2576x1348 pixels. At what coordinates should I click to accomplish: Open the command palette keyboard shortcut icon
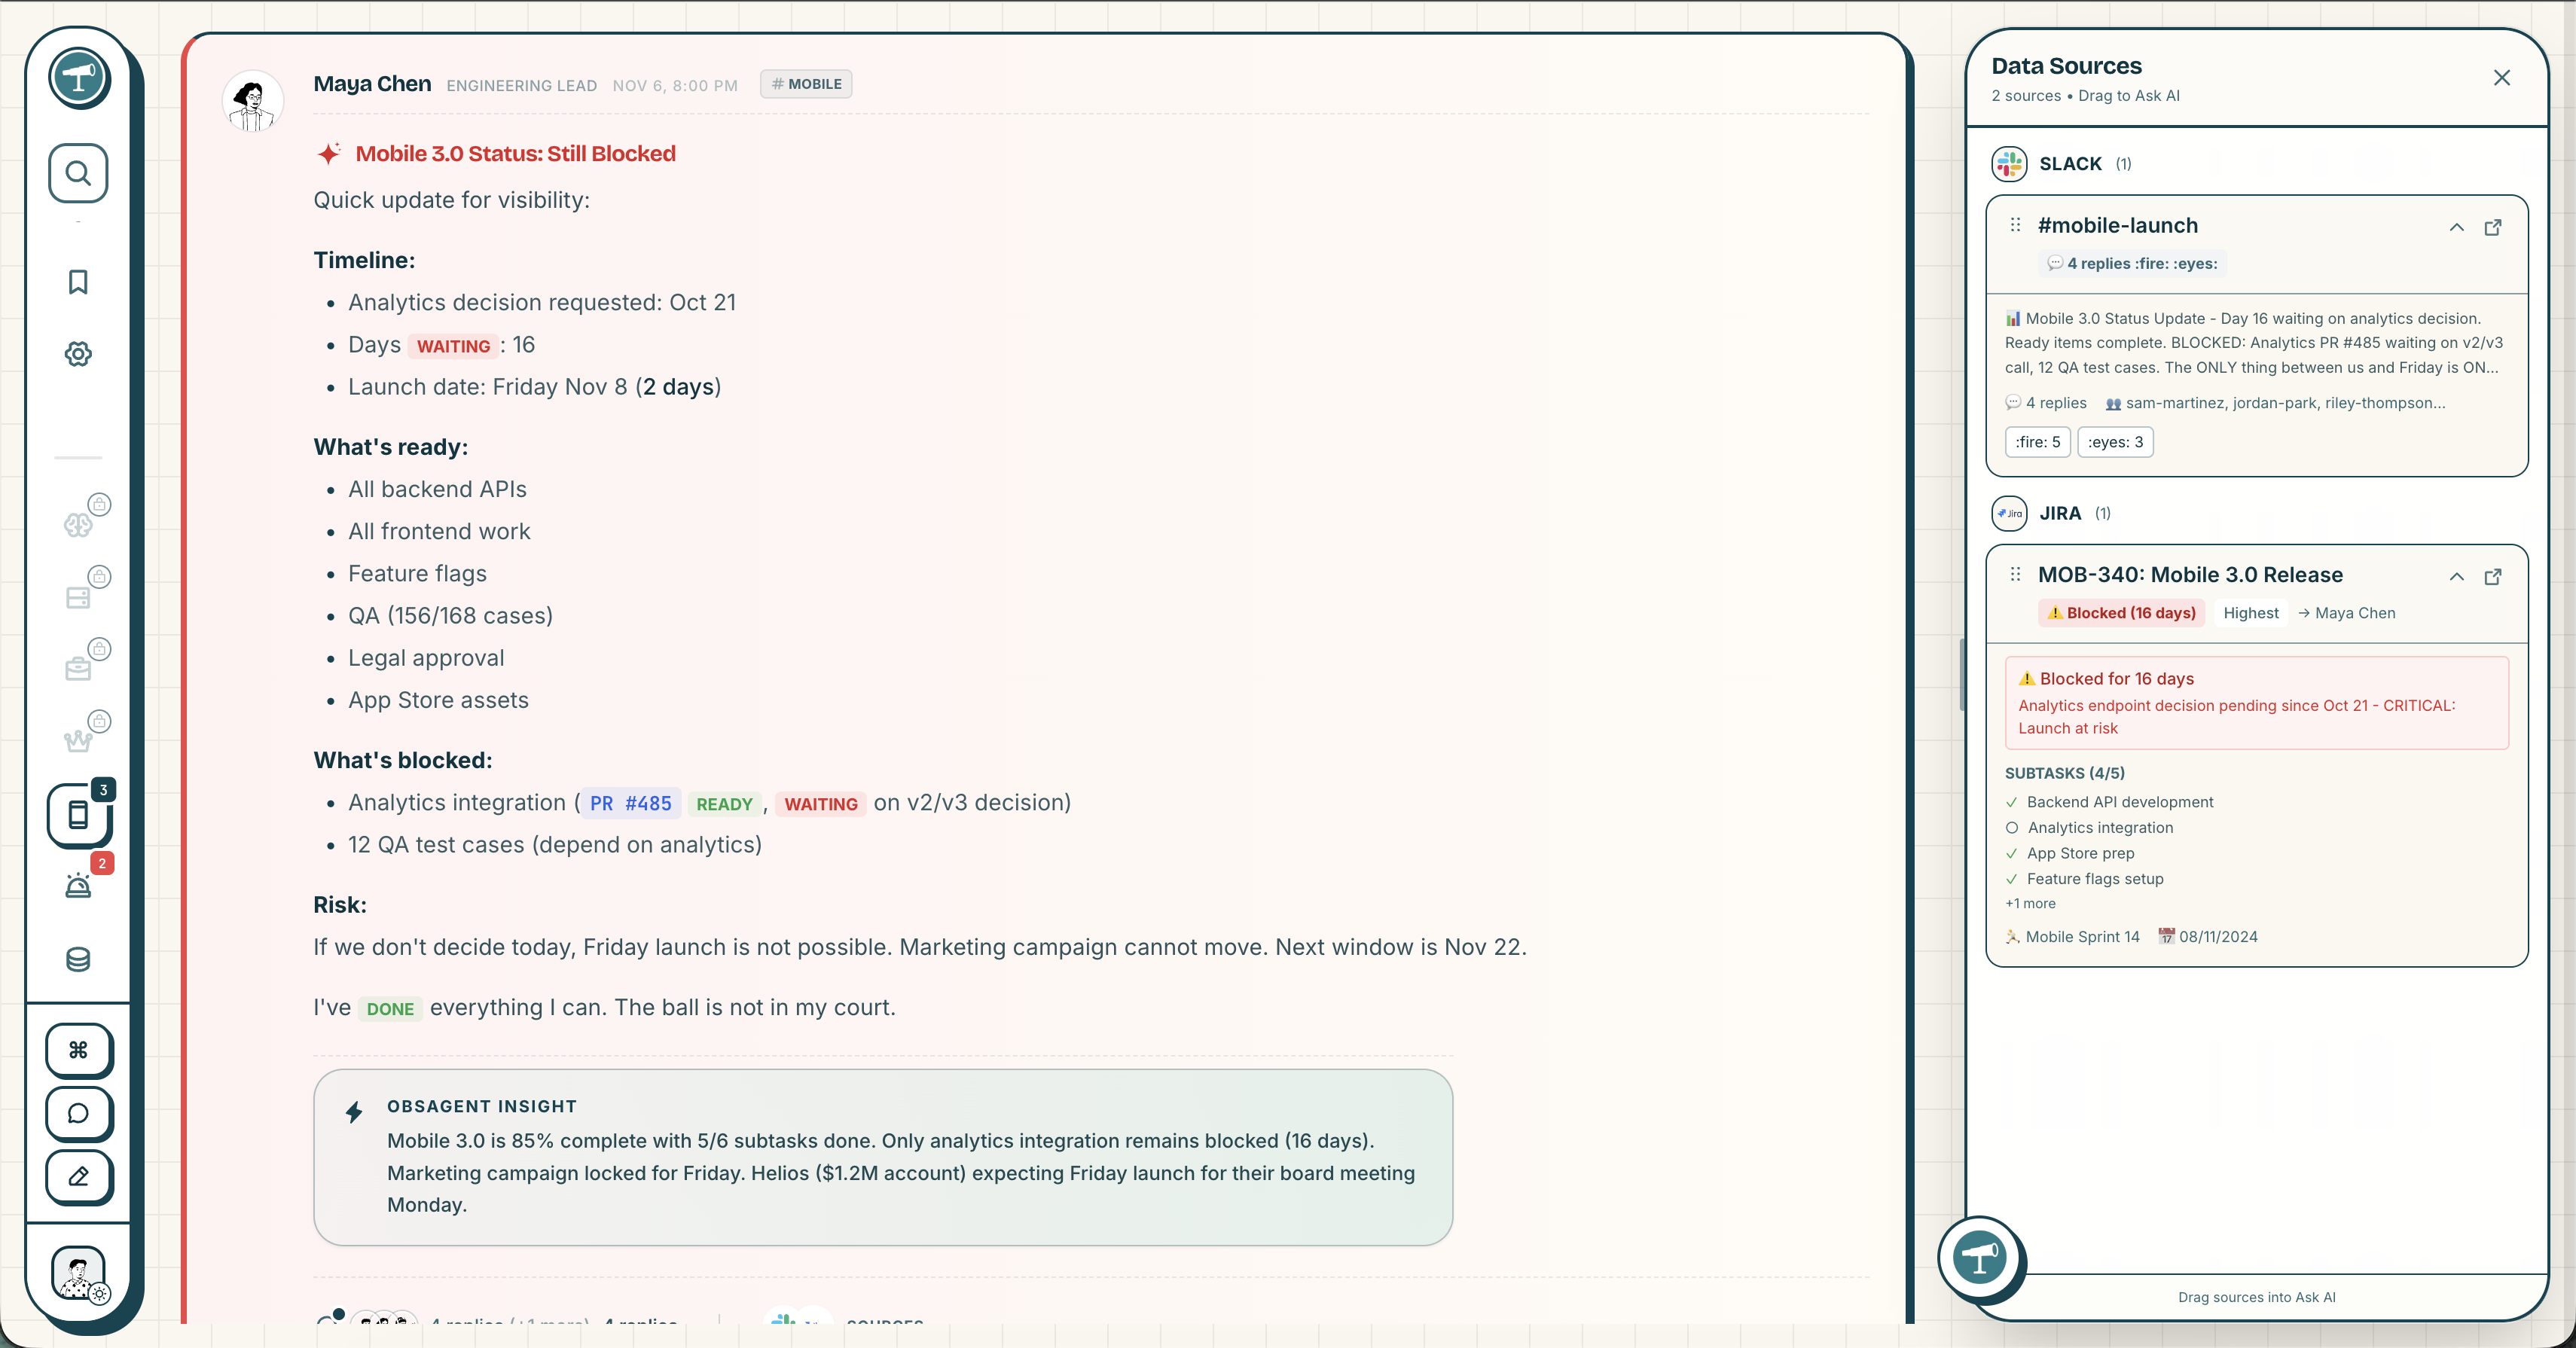pyautogui.click(x=78, y=1050)
